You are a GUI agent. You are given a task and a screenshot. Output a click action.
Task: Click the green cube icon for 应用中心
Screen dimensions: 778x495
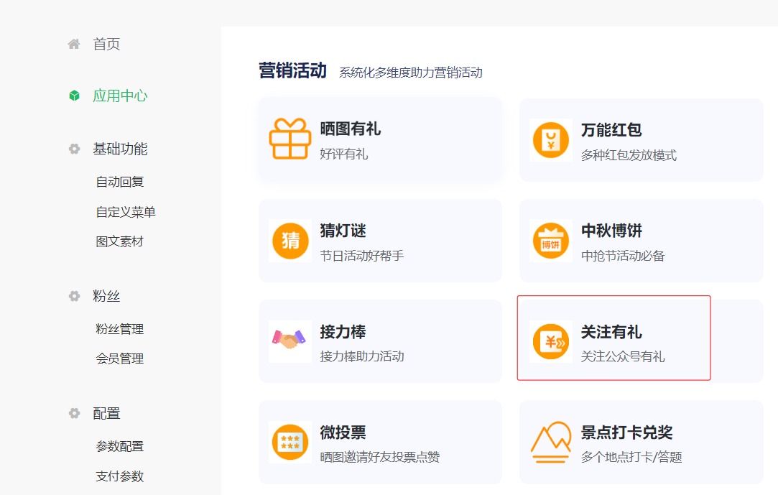coord(75,96)
